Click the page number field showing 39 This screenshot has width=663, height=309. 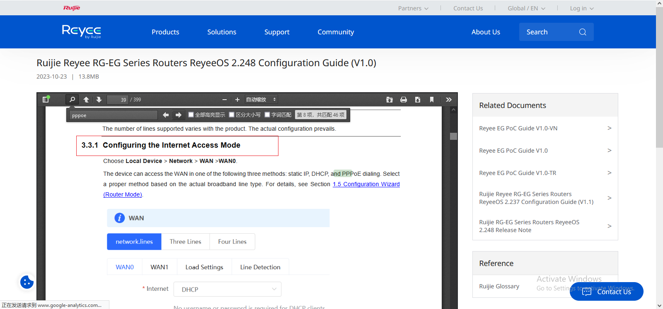(x=117, y=100)
